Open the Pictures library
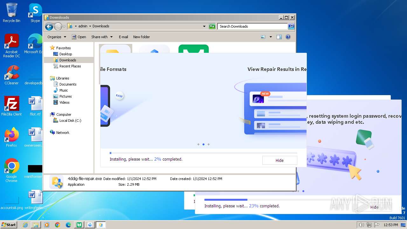The height and width of the screenshot is (229, 407). [66, 96]
